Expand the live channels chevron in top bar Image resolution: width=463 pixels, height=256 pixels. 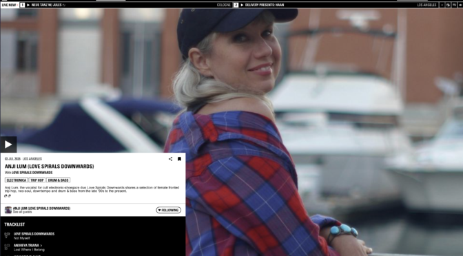click(x=442, y=5)
